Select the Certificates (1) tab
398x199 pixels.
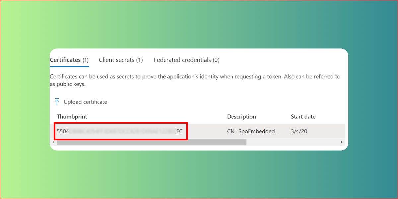point(69,60)
